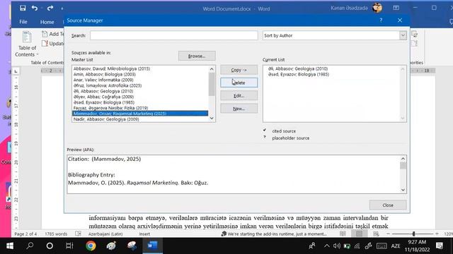Screen dimensions: 453x254
Task: Click 1785 words count in status bar
Action: point(56,234)
